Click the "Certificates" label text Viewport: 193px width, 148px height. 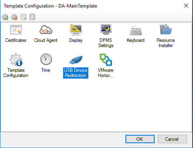pyautogui.click(x=16, y=40)
